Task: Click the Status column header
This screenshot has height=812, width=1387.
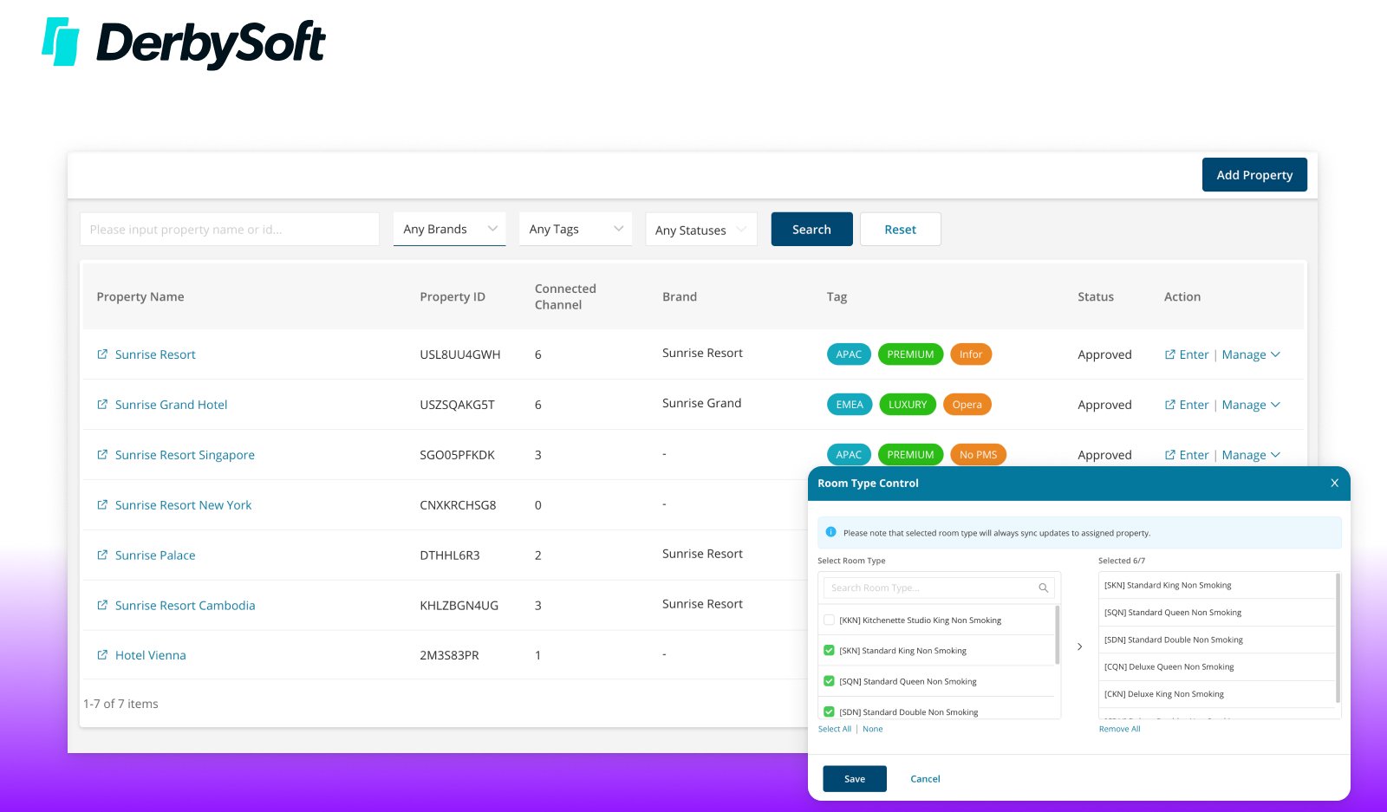Action: click(x=1096, y=296)
